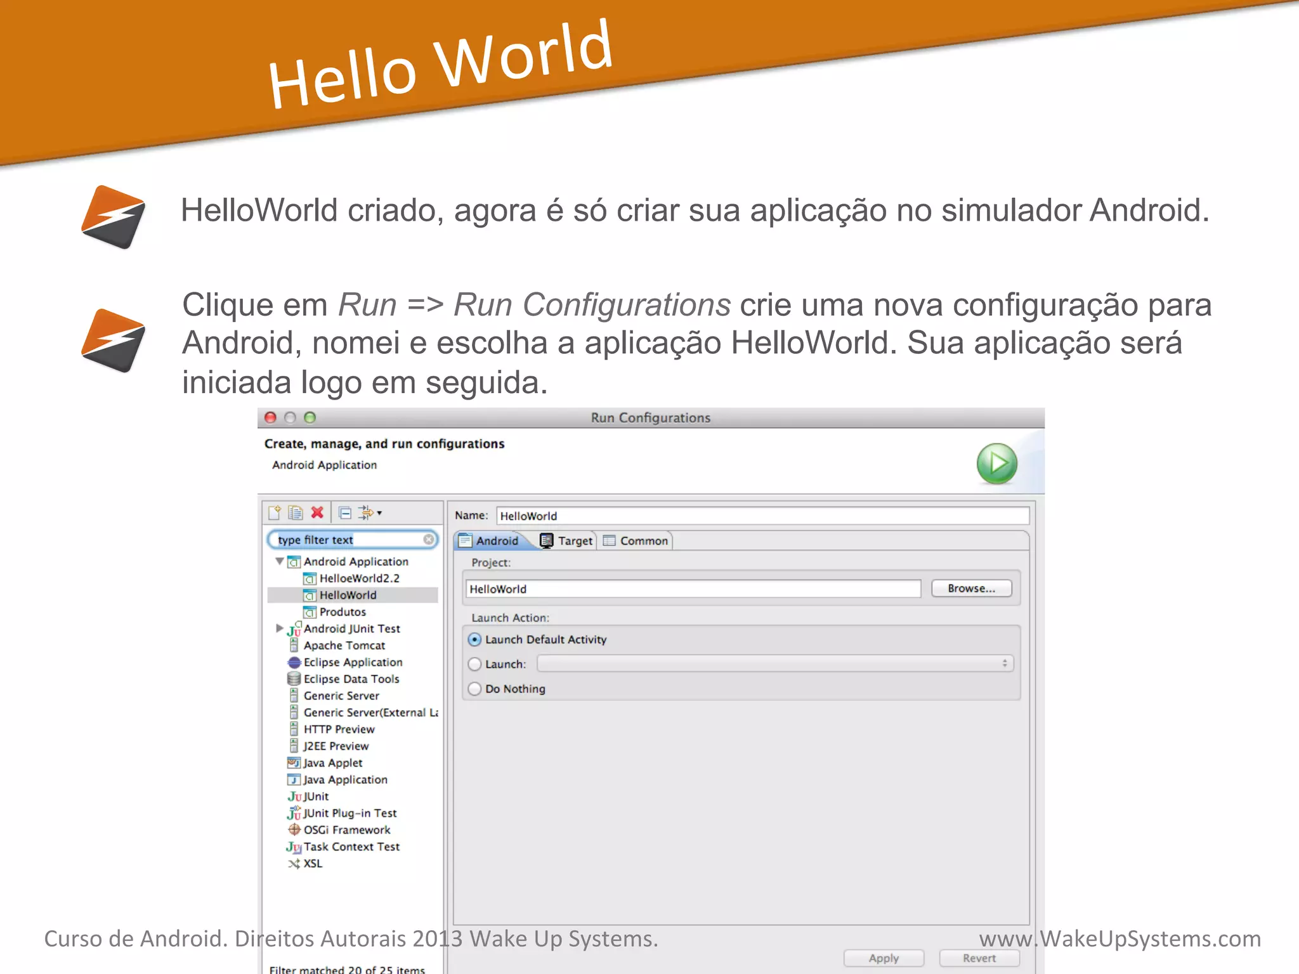Switch to the Target tab
Image resolution: width=1299 pixels, height=974 pixels.
[x=566, y=541]
